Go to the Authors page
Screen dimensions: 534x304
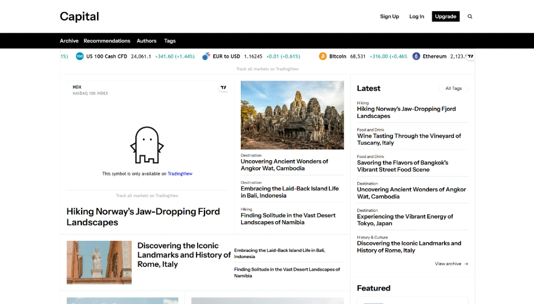146,41
